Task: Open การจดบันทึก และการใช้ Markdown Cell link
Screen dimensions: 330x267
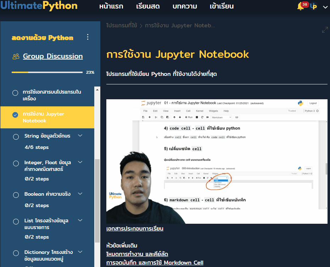Action: (155, 263)
